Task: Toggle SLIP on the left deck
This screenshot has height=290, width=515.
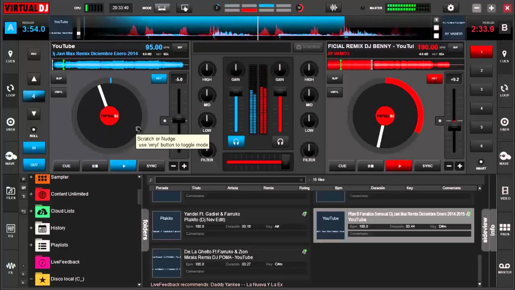Action: [x=59, y=78]
